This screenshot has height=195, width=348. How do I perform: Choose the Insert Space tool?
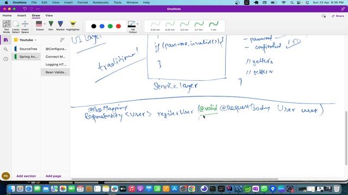pos(25,27)
